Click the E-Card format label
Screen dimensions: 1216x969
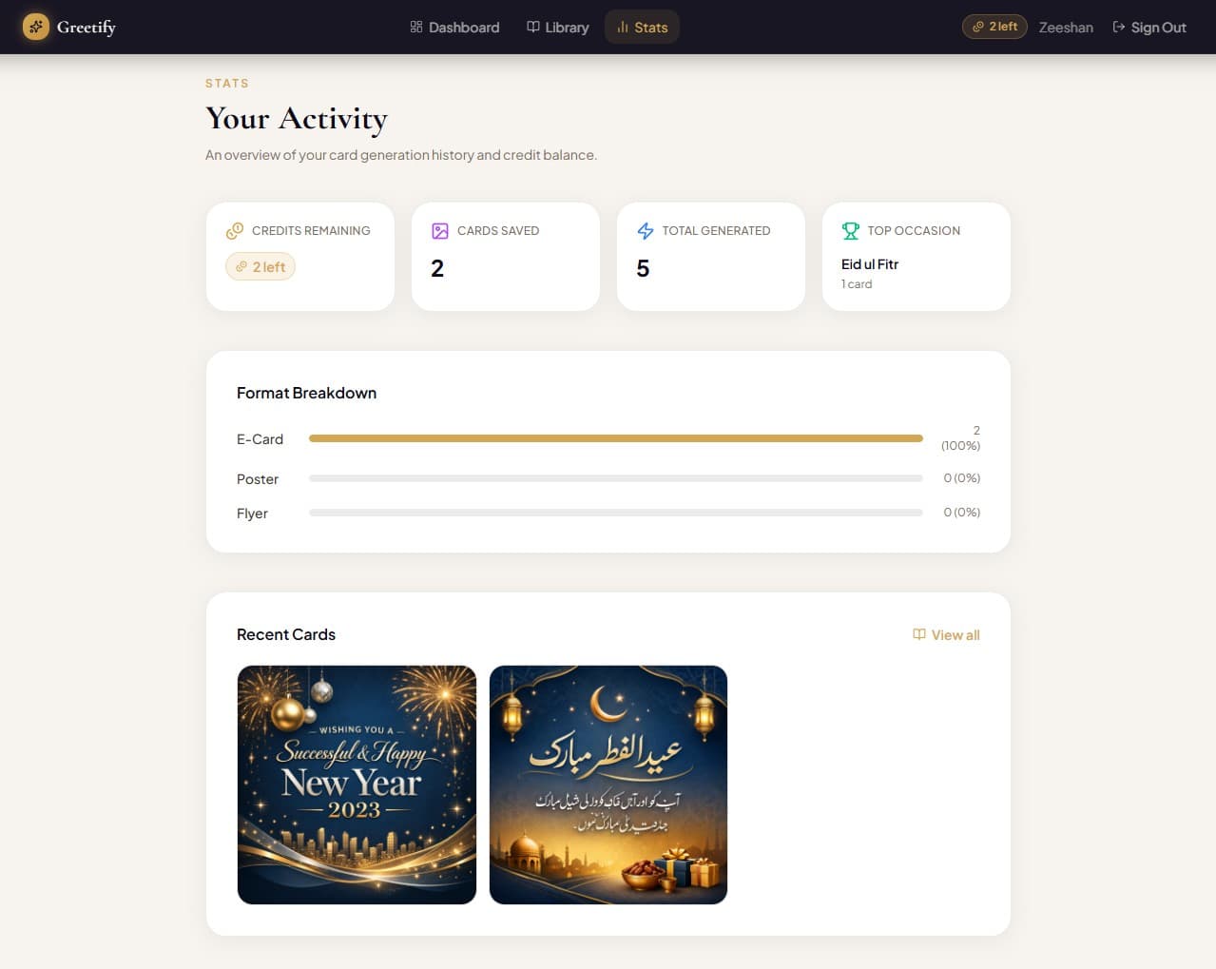pyautogui.click(x=260, y=439)
